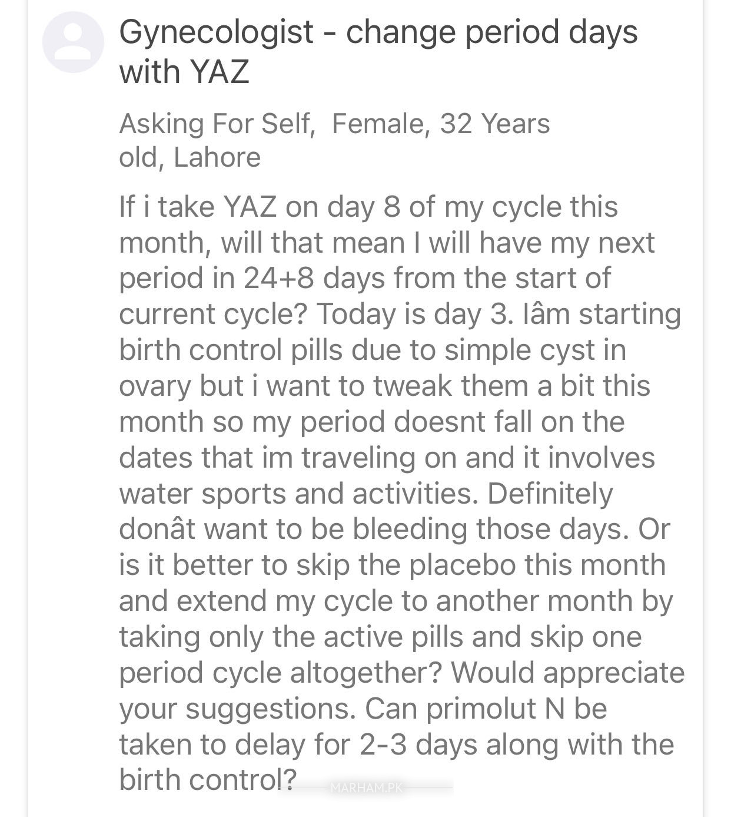Click the text 'Today is day 3'
The width and height of the screenshot is (731, 817).
(411, 314)
